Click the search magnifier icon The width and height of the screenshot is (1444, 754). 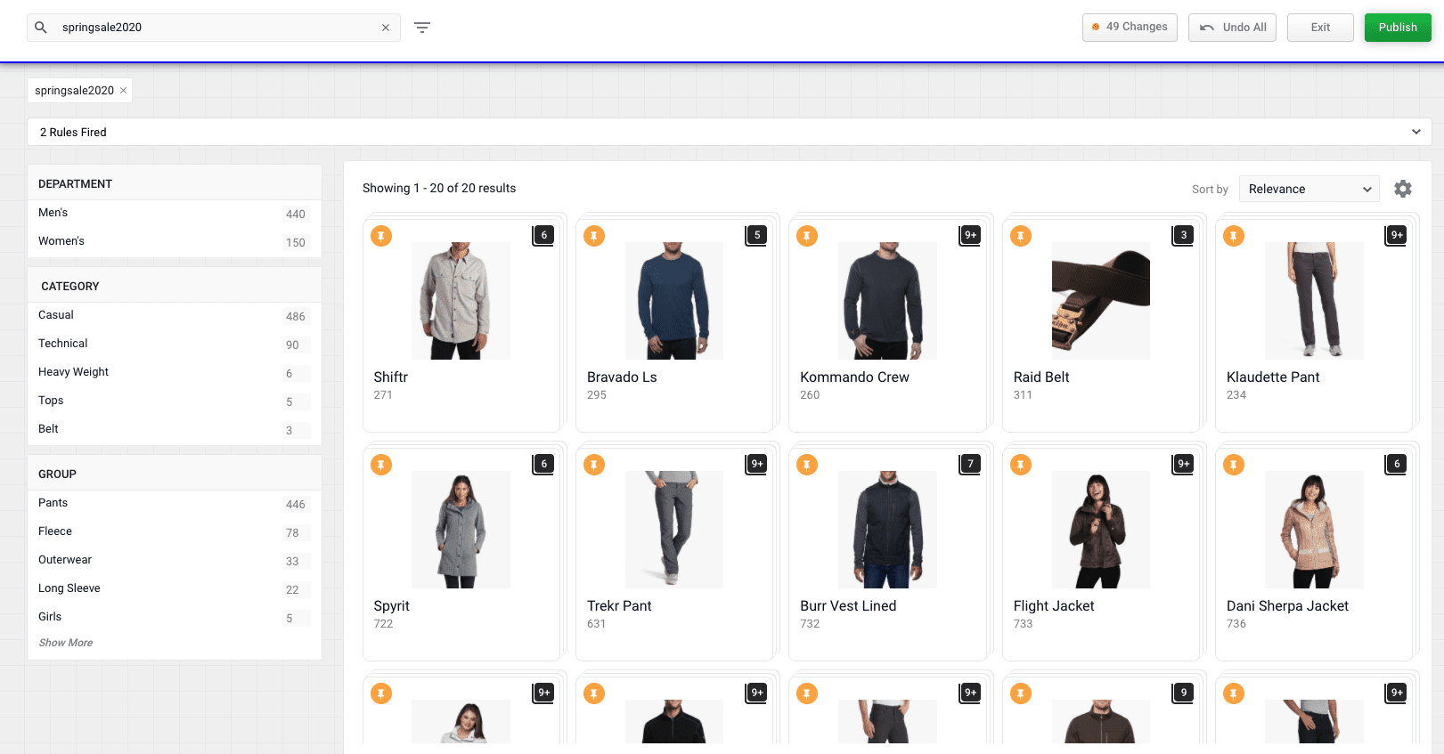tap(41, 28)
